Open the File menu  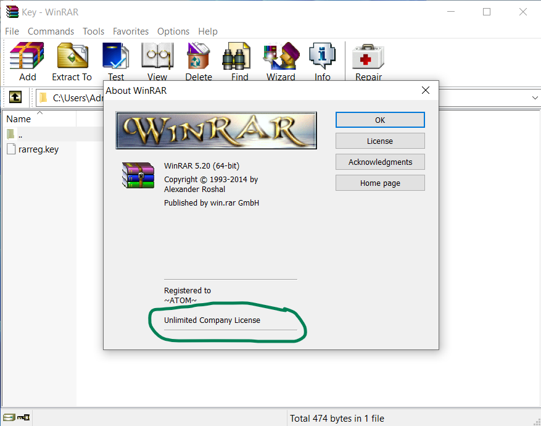click(12, 31)
